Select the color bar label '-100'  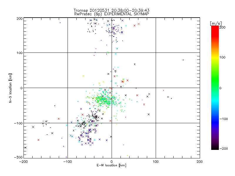(x=224, y=119)
